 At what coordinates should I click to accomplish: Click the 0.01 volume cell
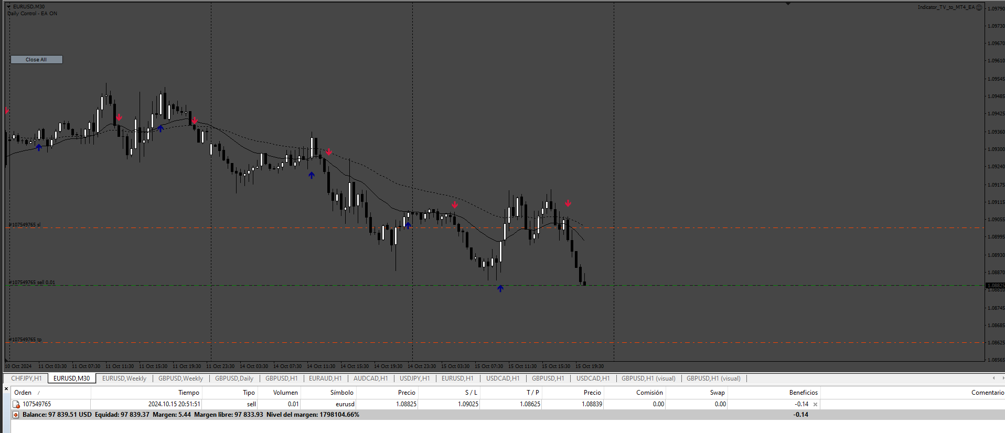[293, 404]
